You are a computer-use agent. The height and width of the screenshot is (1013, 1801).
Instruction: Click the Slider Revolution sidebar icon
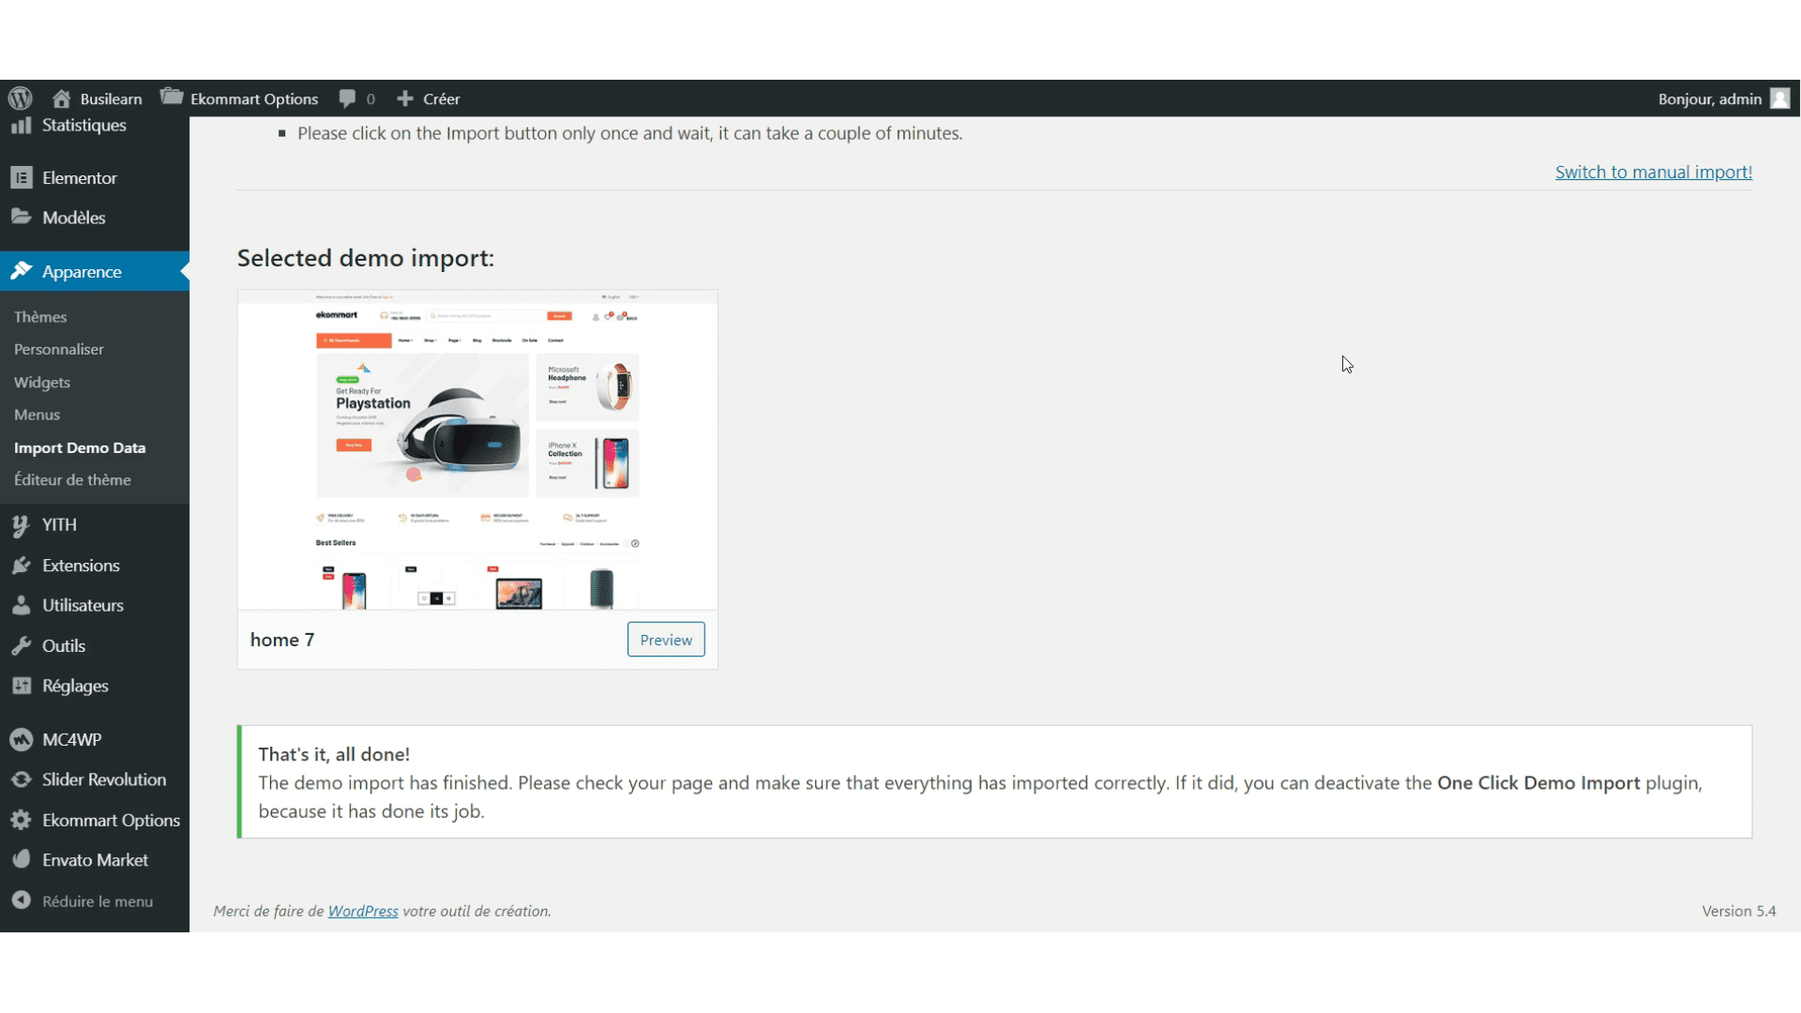(x=21, y=779)
